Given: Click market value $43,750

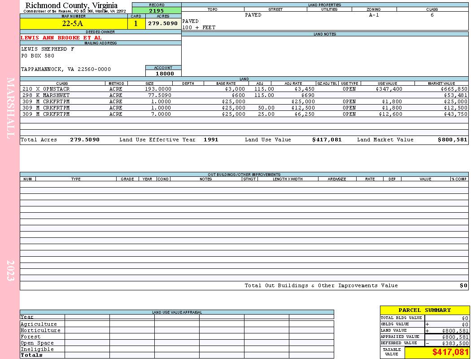Looking at the screenshot, I should click(x=456, y=114).
